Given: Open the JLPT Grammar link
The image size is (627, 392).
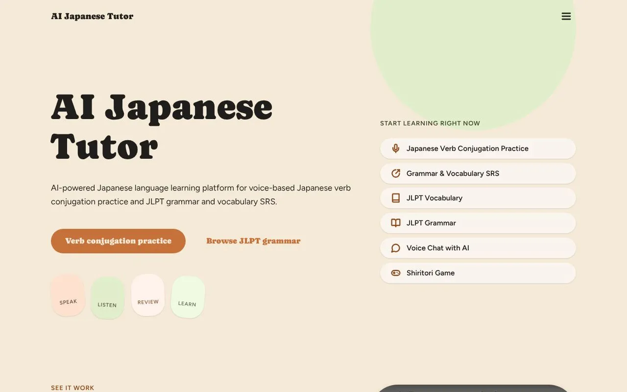Looking at the screenshot, I should click(x=478, y=223).
